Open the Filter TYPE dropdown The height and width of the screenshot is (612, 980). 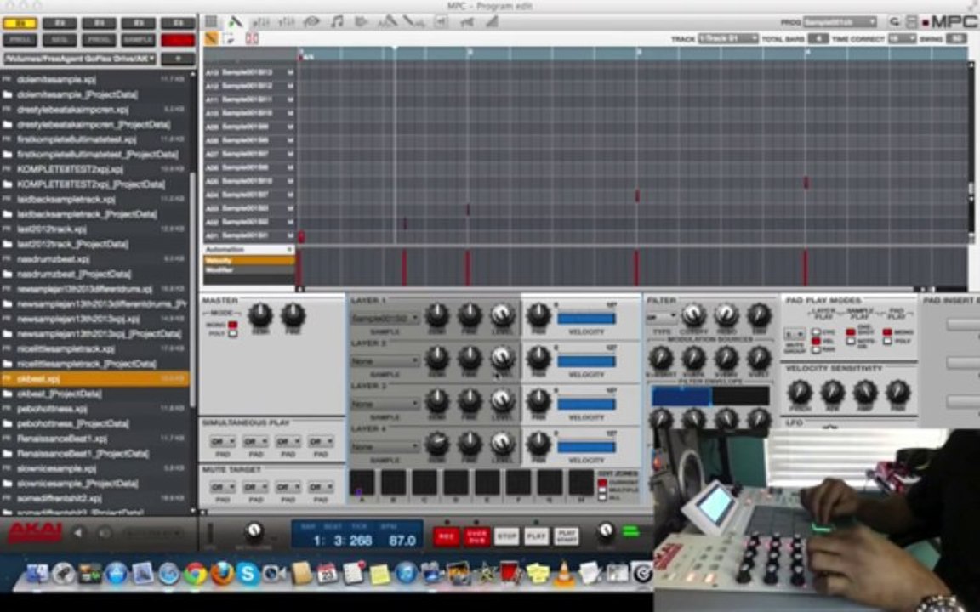[662, 316]
